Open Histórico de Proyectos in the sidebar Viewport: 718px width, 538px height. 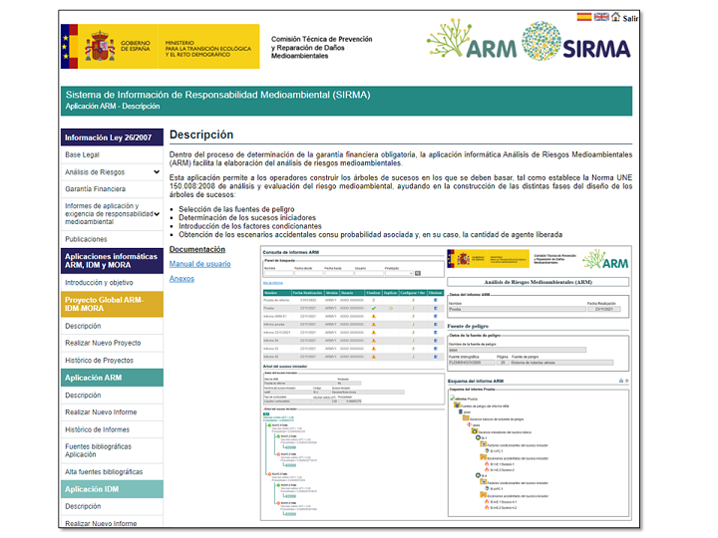pyautogui.click(x=99, y=360)
